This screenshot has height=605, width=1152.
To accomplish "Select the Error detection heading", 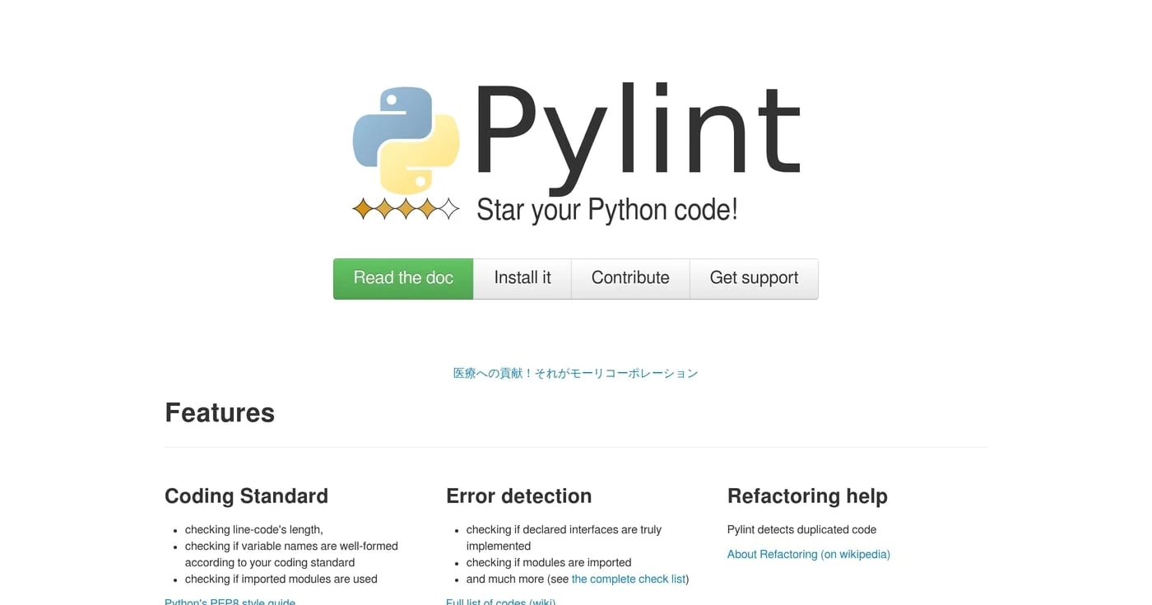I will pyautogui.click(x=518, y=496).
